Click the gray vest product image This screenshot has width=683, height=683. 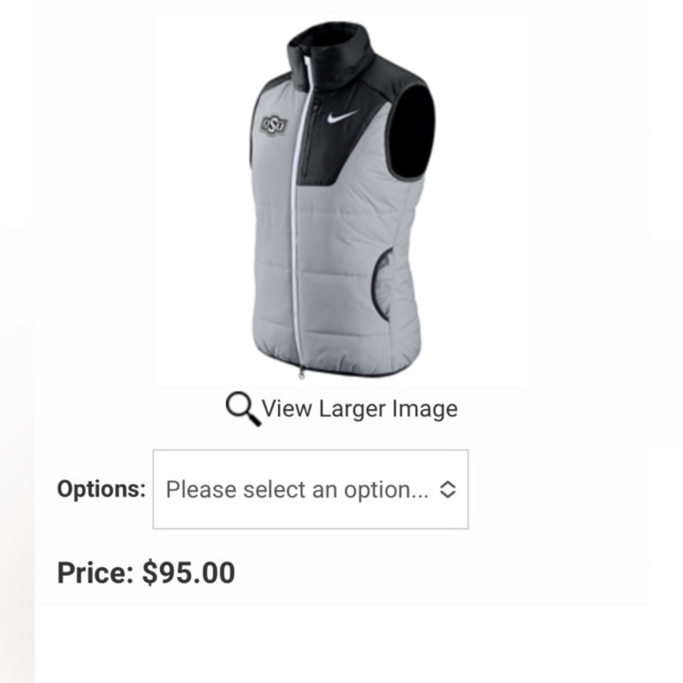coord(342,199)
